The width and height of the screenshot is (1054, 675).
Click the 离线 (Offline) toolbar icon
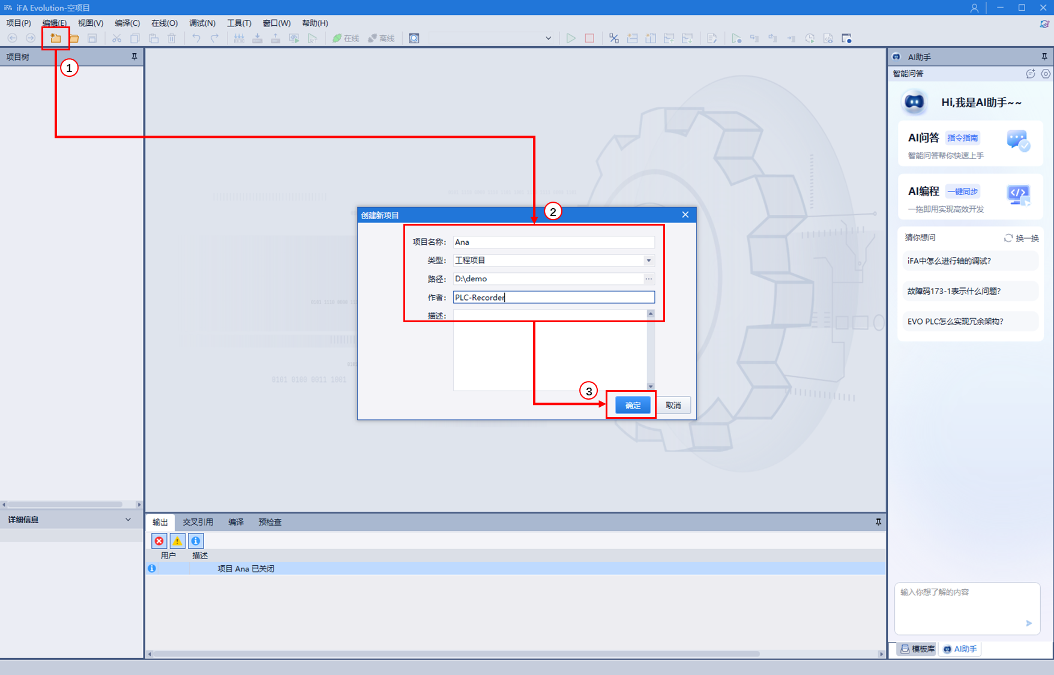point(381,38)
